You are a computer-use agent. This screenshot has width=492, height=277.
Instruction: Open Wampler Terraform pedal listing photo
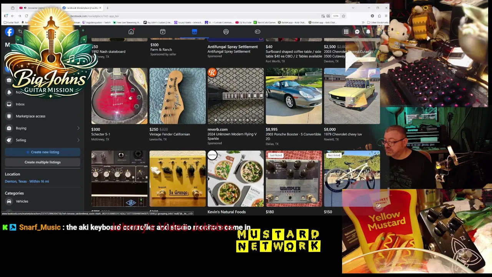[294, 179]
